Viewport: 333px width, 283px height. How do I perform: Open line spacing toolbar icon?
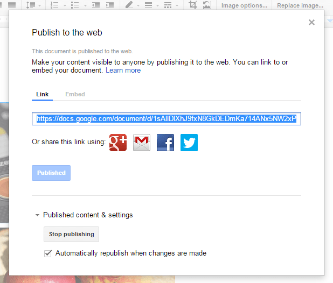click(x=30, y=5)
